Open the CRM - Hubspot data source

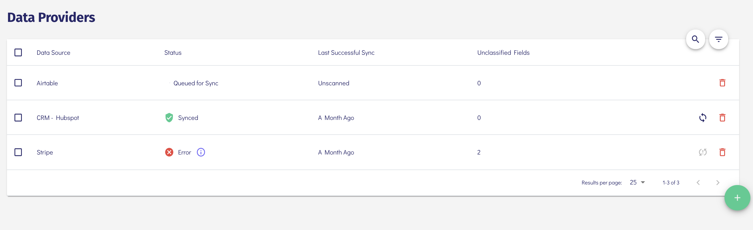(58, 118)
